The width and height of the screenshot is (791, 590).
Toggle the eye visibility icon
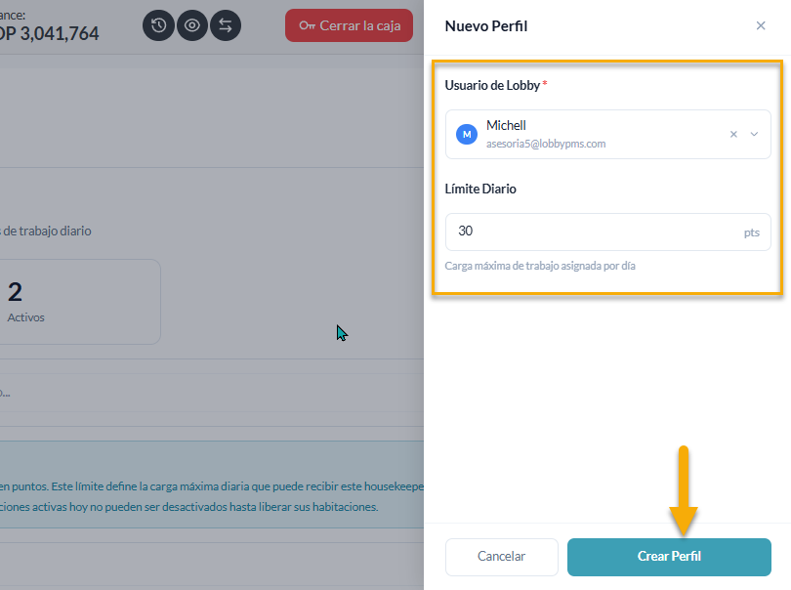pyautogui.click(x=191, y=25)
